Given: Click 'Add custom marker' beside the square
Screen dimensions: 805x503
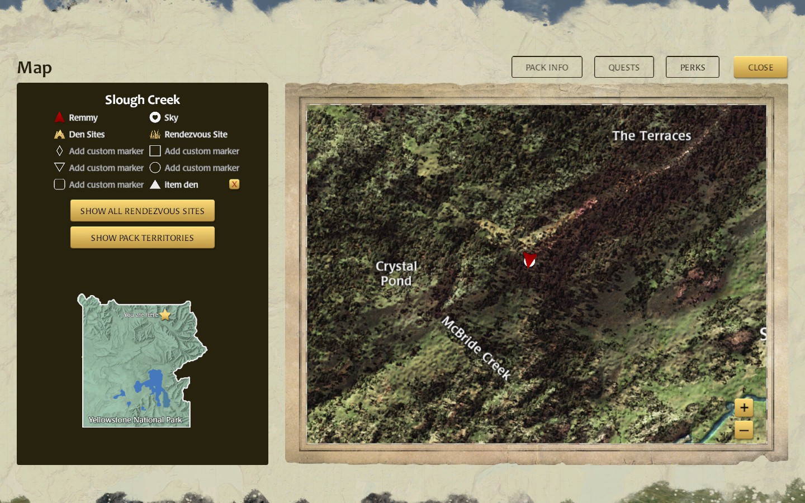Looking at the screenshot, I should point(202,151).
